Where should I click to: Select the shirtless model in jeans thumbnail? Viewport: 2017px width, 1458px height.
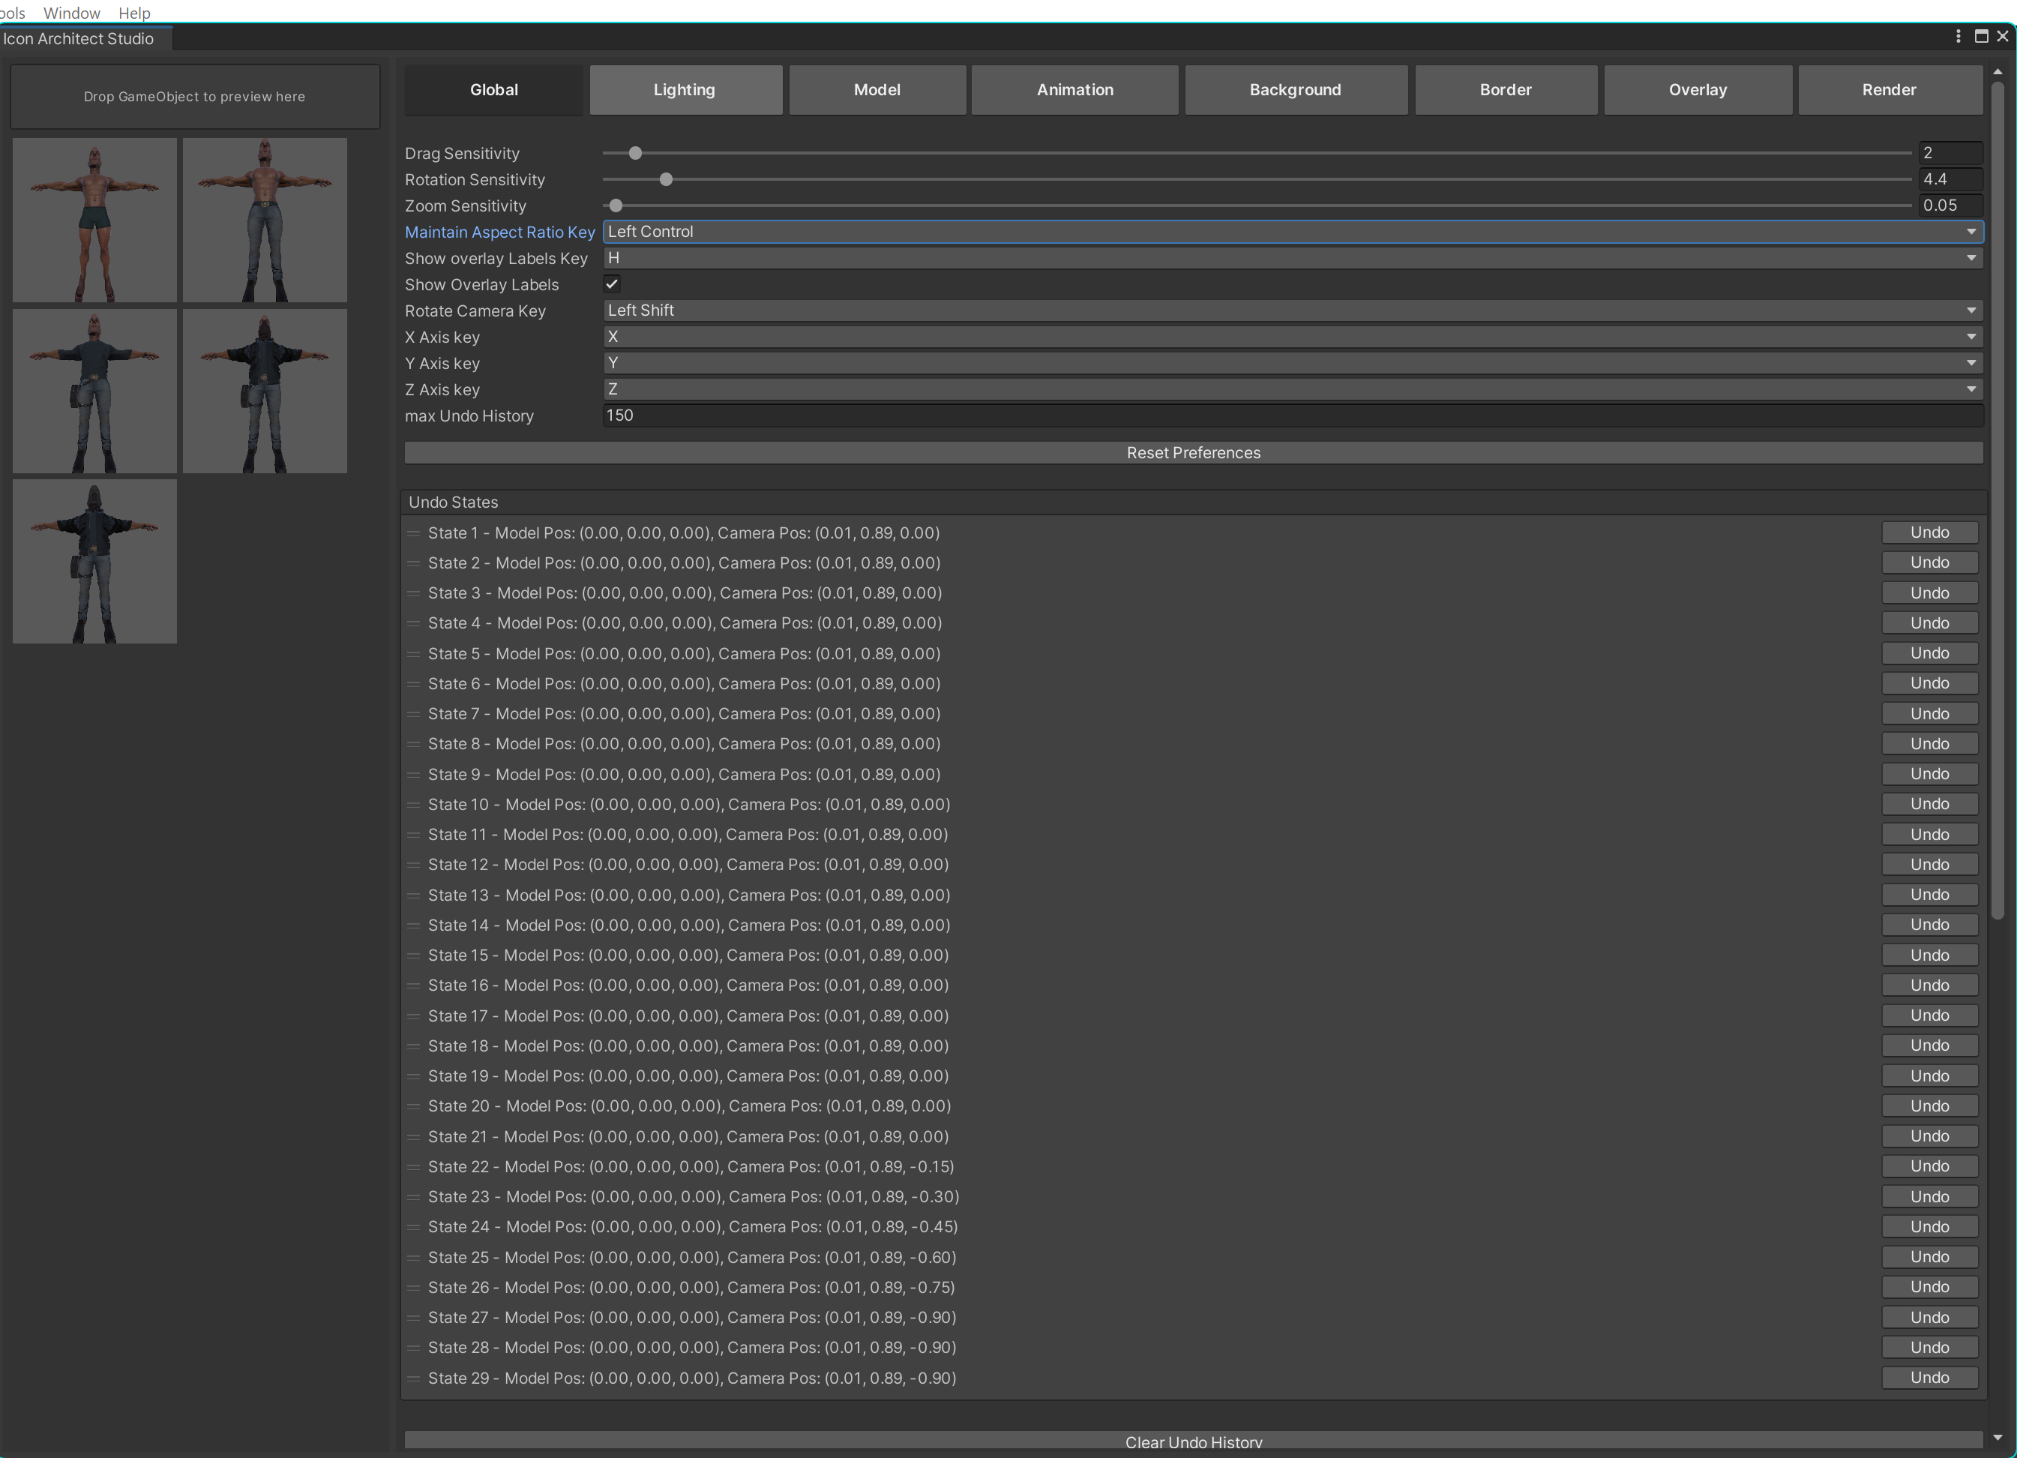click(265, 220)
